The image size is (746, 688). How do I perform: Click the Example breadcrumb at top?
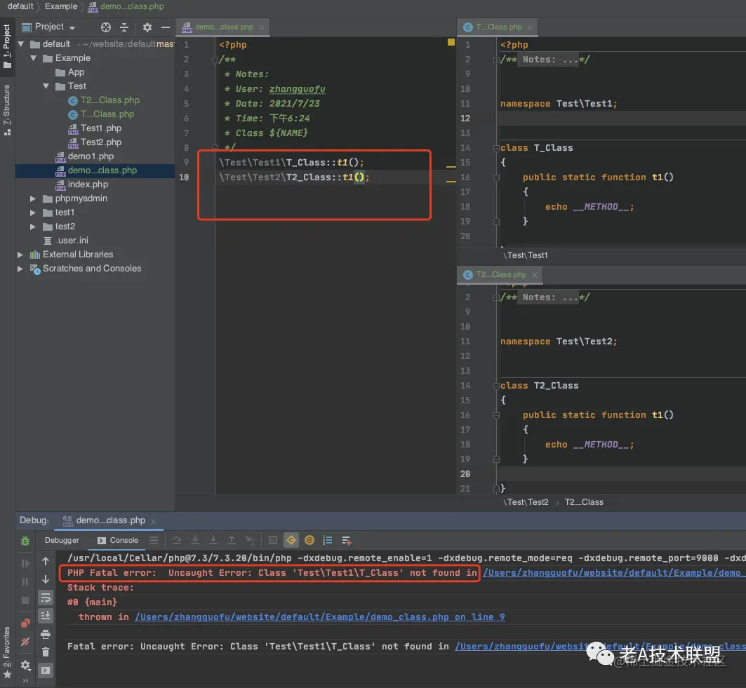pos(61,6)
